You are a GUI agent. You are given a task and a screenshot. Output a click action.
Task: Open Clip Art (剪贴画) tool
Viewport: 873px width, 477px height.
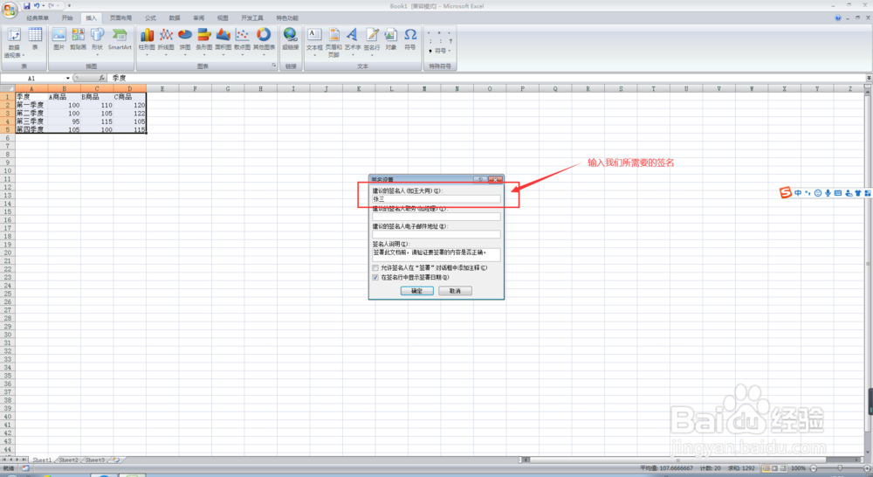point(78,39)
